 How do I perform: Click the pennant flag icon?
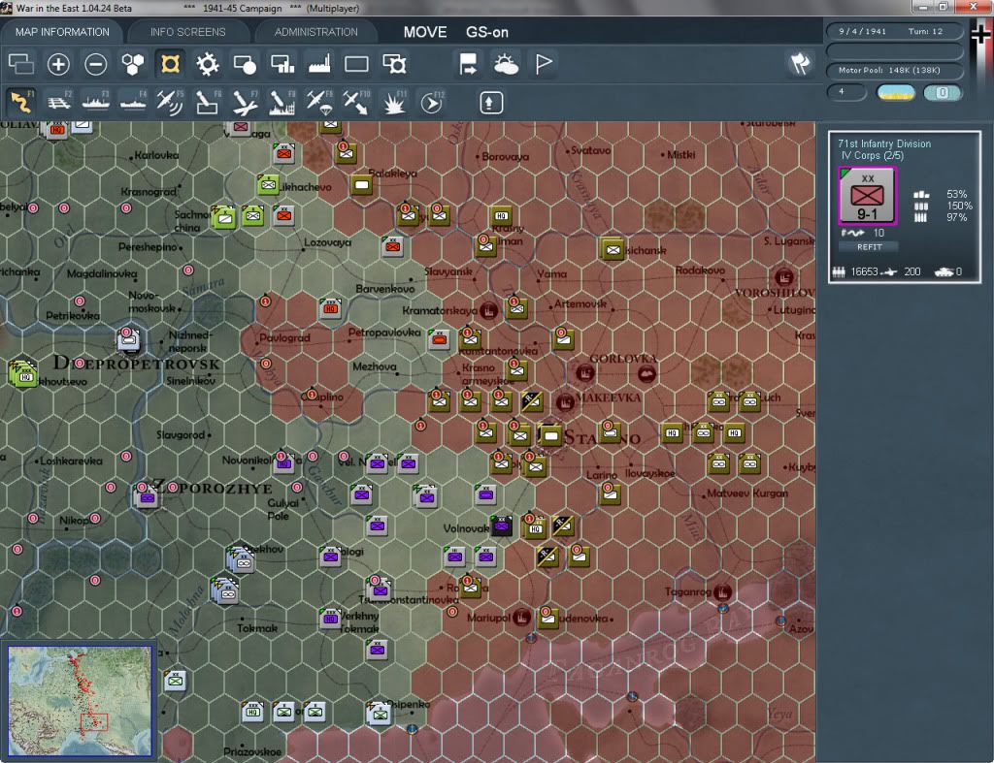(544, 63)
